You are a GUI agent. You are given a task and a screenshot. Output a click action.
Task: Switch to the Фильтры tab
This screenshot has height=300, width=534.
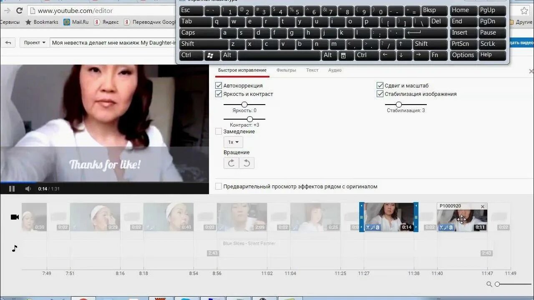[286, 70]
